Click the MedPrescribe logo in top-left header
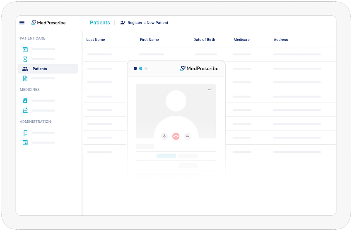This screenshot has width=352, height=231. [48, 23]
